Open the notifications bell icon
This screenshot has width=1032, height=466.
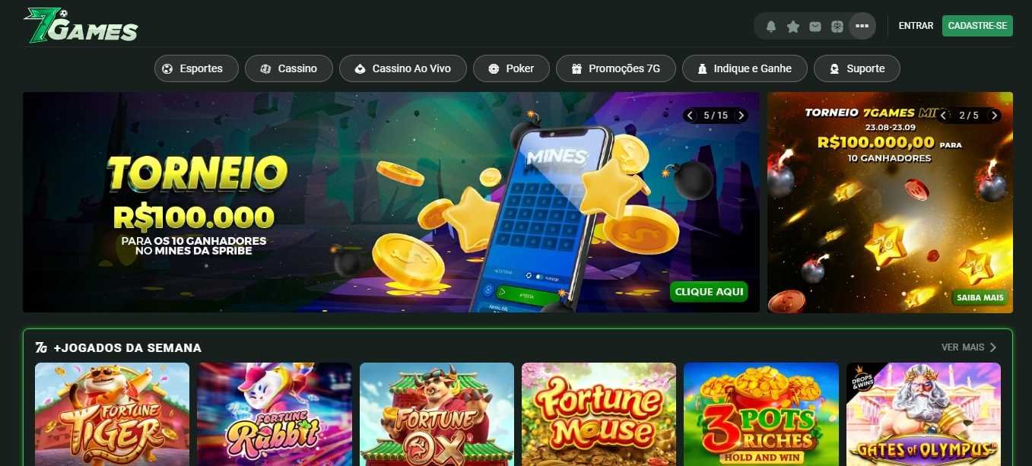[x=771, y=27]
